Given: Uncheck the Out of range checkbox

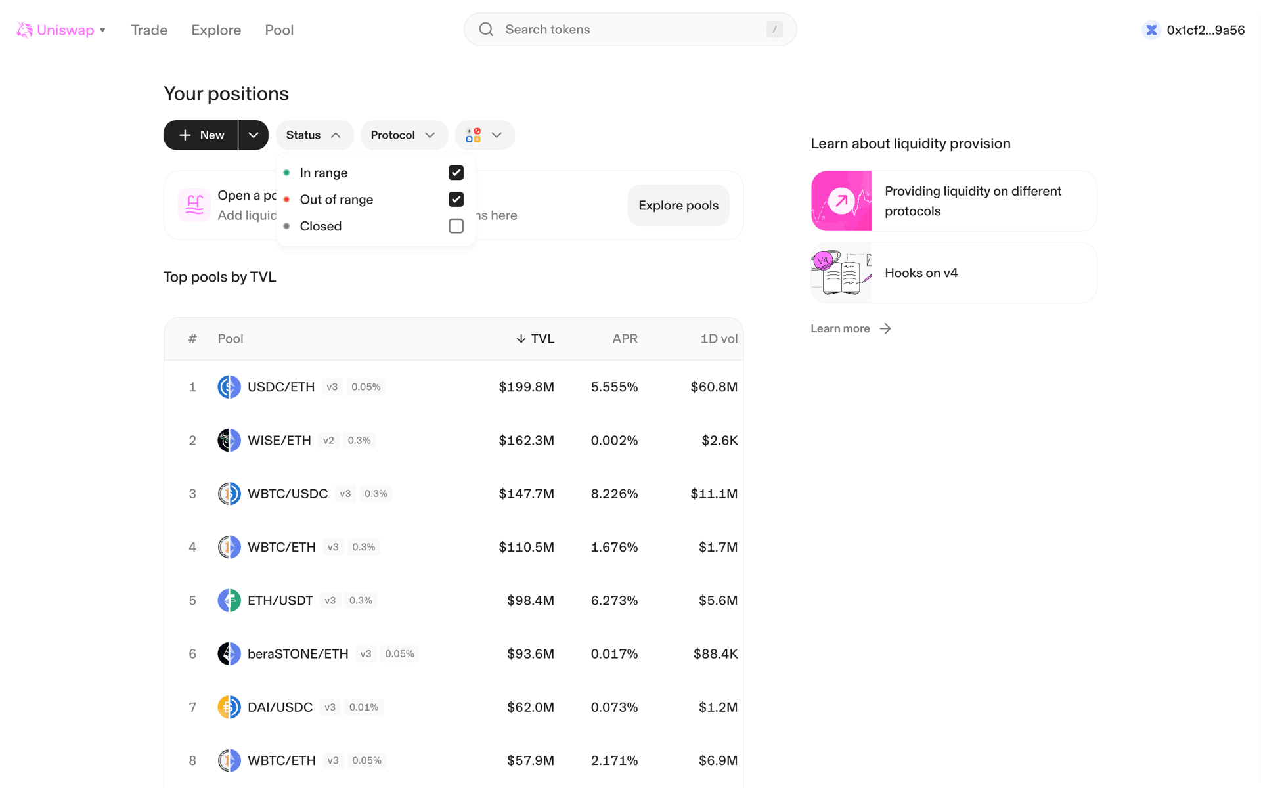Looking at the screenshot, I should 456,199.
